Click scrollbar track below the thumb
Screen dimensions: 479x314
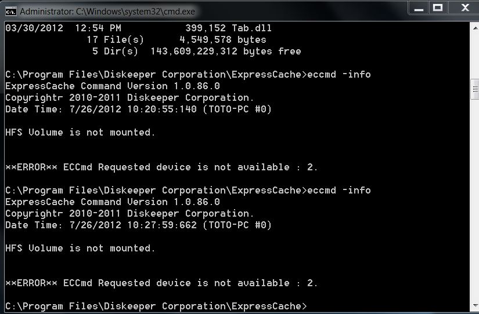point(474,203)
